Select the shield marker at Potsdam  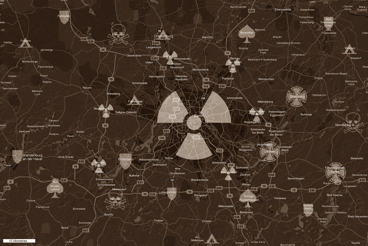point(126,161)
